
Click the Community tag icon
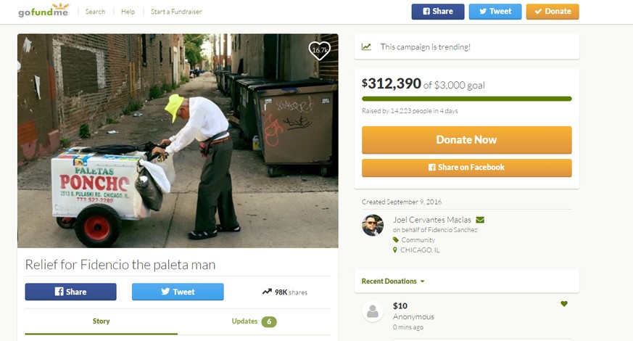point(396,240)
